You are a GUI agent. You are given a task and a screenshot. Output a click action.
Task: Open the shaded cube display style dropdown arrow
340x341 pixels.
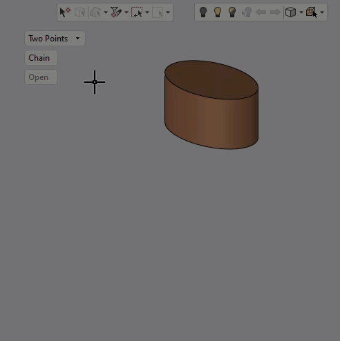click(x=301, y=12)
